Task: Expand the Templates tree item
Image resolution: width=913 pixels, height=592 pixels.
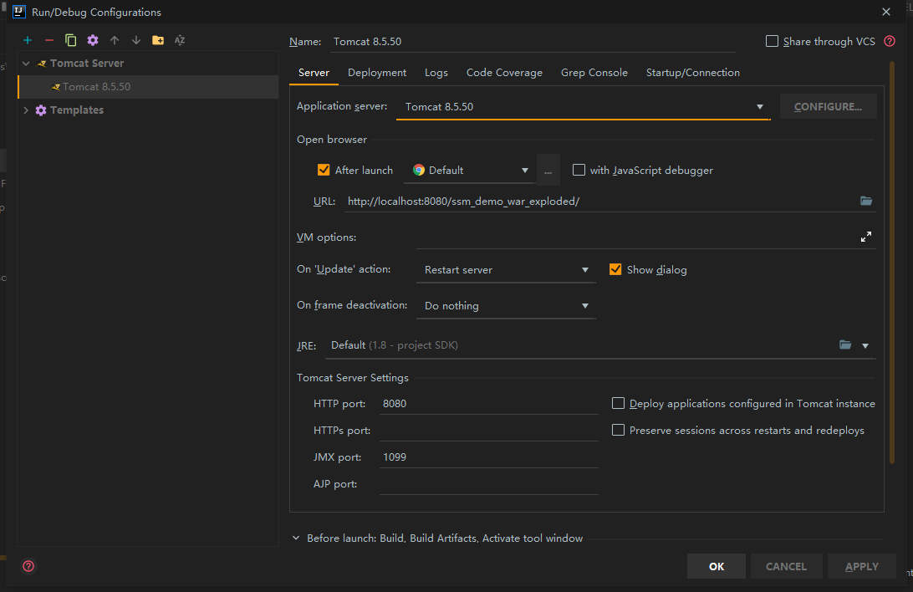Action: click(x=25, y=110)
